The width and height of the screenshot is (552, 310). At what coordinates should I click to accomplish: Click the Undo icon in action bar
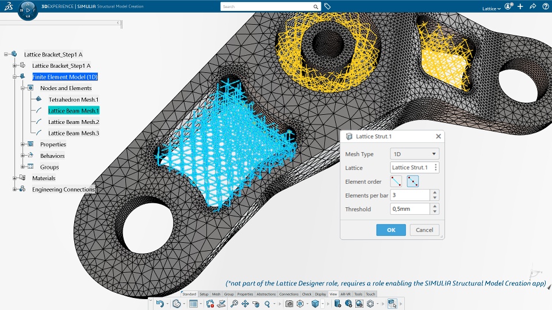click(160, 304)
